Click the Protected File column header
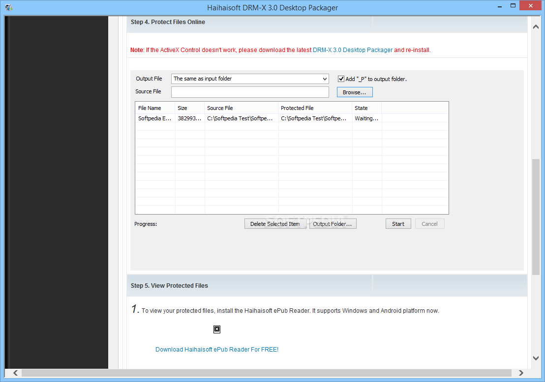Viewport: 545px width, 382px height. coord(315,108)
